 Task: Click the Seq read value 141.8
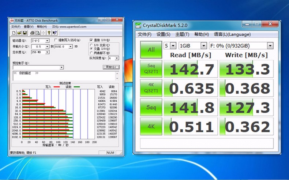pyautogui.click(x=191, y=107)
